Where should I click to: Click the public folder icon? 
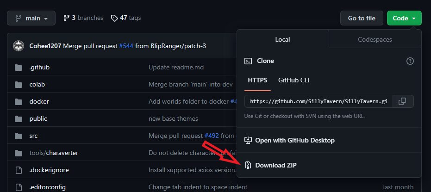pos(19,118)
